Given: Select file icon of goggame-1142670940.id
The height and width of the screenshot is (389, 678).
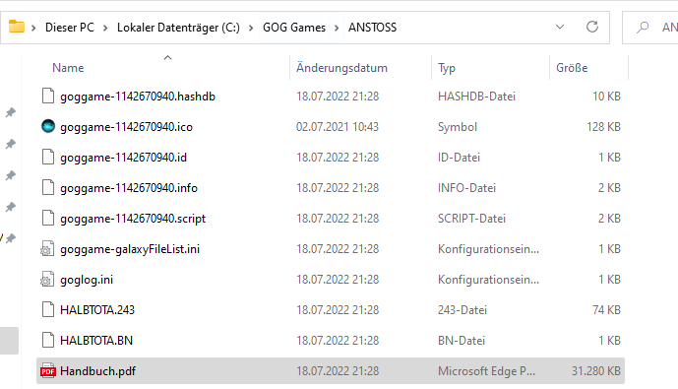Looking at the screenshot, I should tap(48, 157).
